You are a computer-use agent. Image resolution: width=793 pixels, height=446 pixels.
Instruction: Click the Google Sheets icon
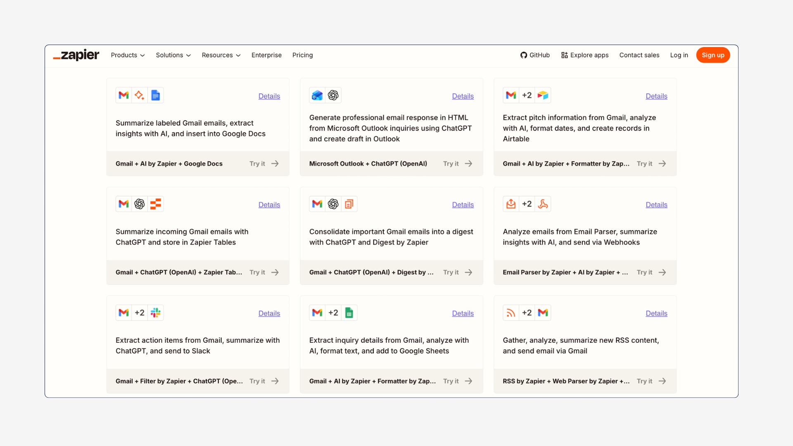pos(349,313)
